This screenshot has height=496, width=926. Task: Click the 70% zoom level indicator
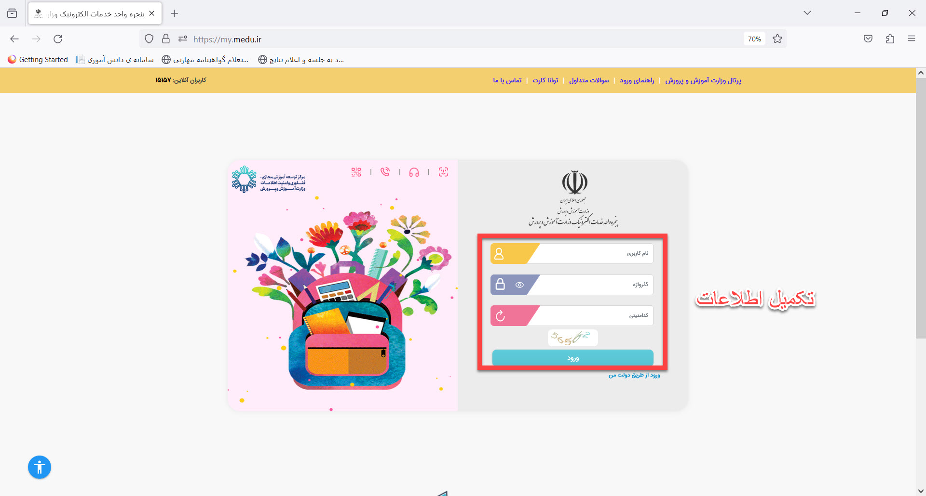coord(754,39)
